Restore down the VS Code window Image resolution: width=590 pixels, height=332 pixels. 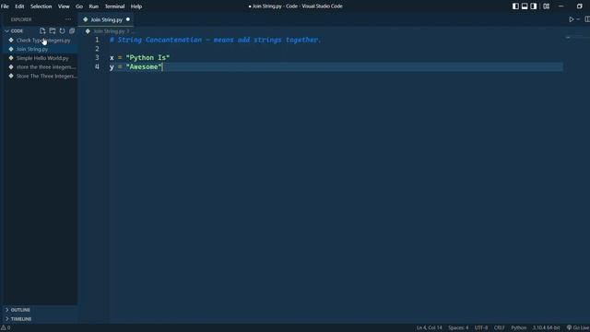click(x=580, y=6)
